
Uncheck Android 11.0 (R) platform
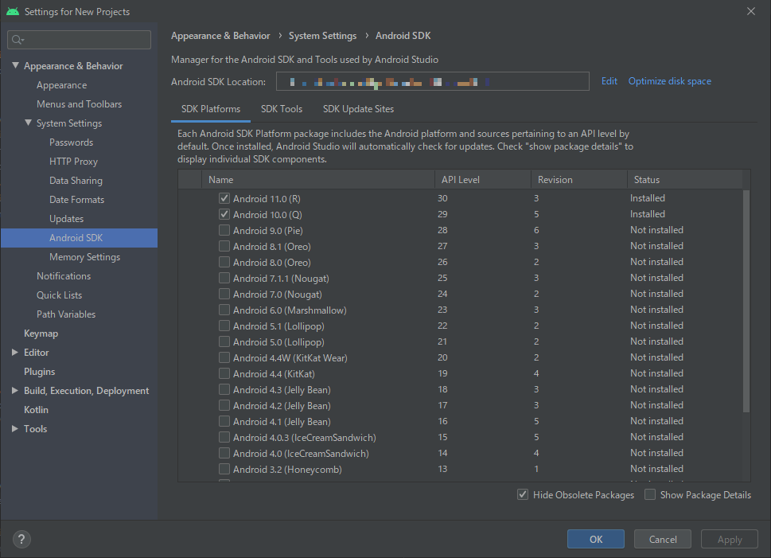224,198
